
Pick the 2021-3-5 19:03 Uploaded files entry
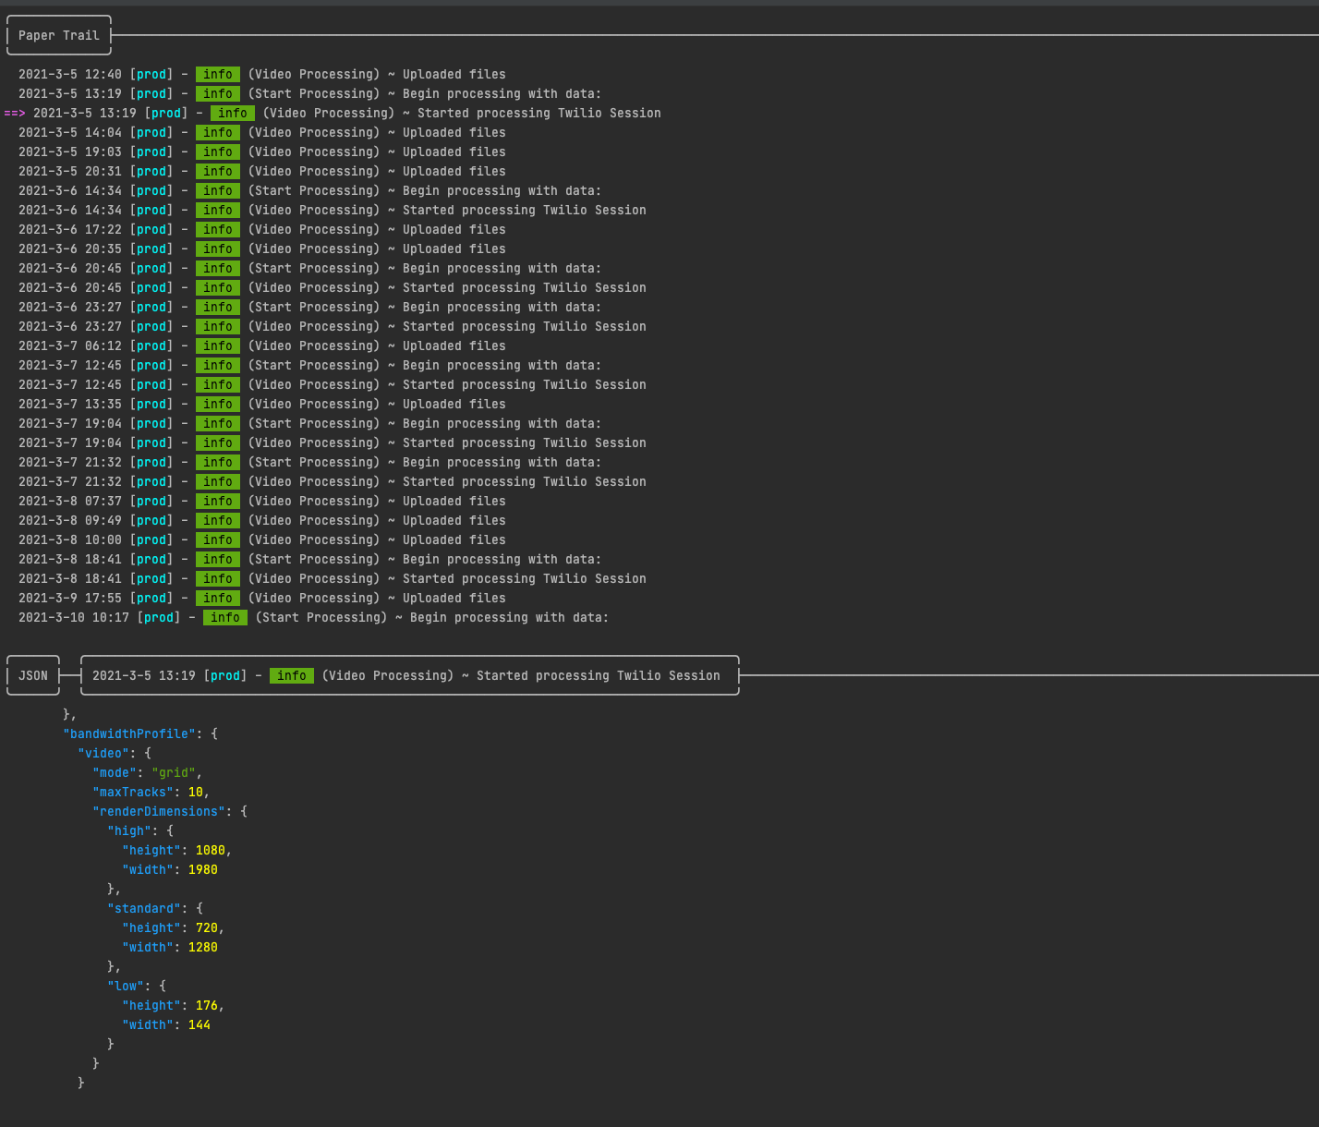click(x=262, y=151)
